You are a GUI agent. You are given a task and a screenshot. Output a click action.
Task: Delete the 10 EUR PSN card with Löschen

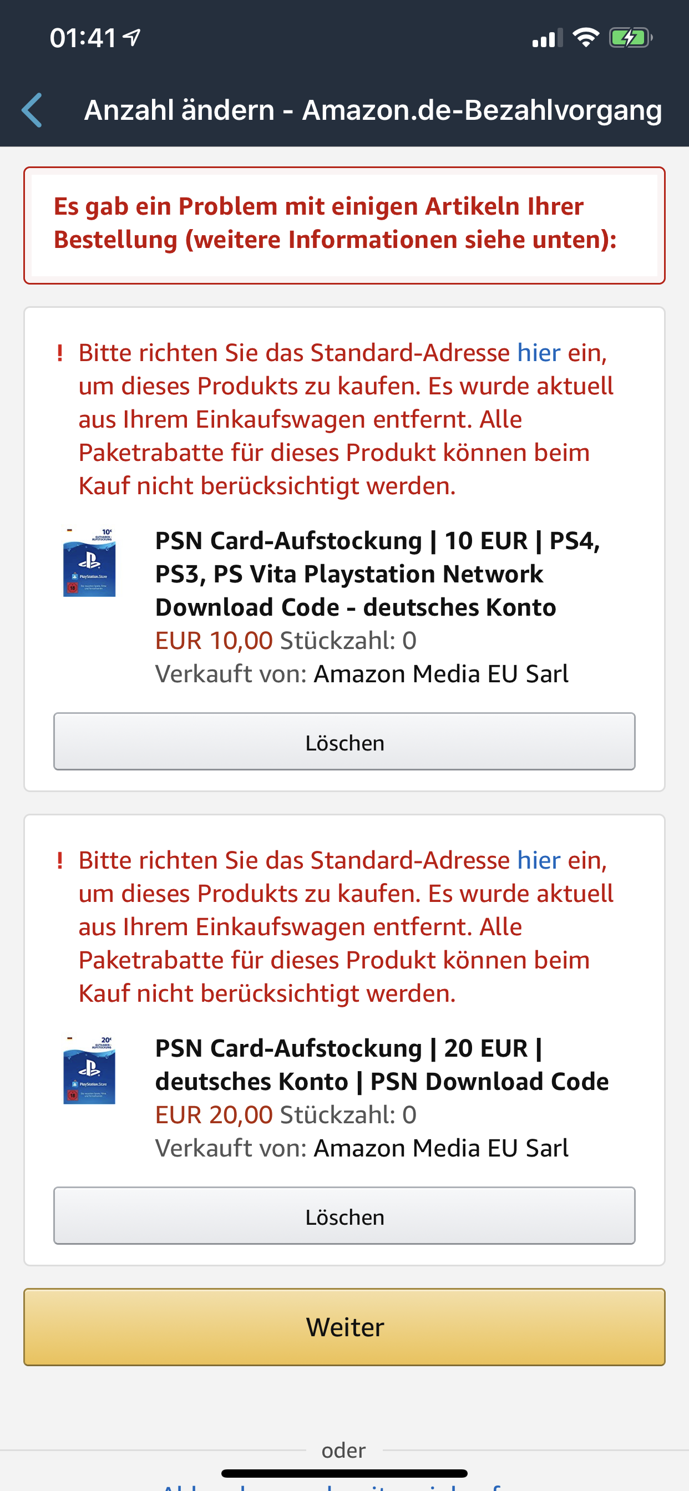tap(344, 742)
